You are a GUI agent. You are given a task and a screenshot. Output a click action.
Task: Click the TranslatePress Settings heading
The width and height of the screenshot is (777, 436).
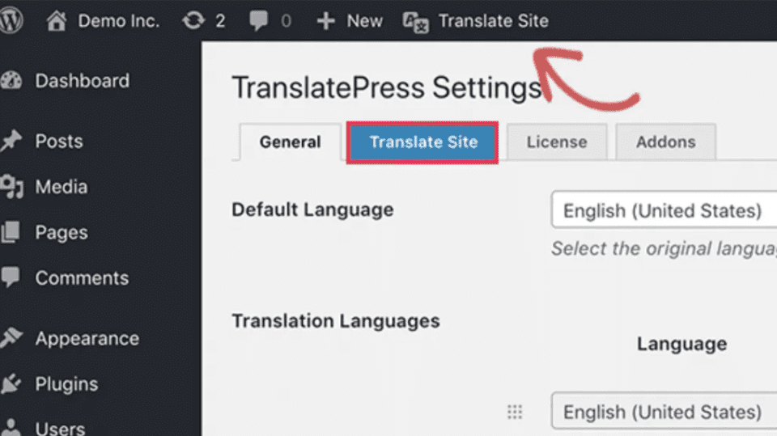(387, 87)
